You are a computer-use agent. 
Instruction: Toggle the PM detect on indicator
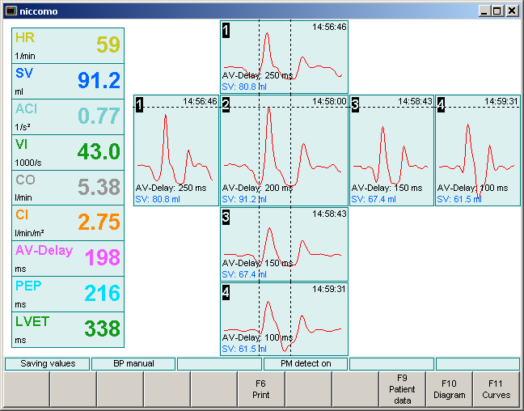[x=306, y=364]
